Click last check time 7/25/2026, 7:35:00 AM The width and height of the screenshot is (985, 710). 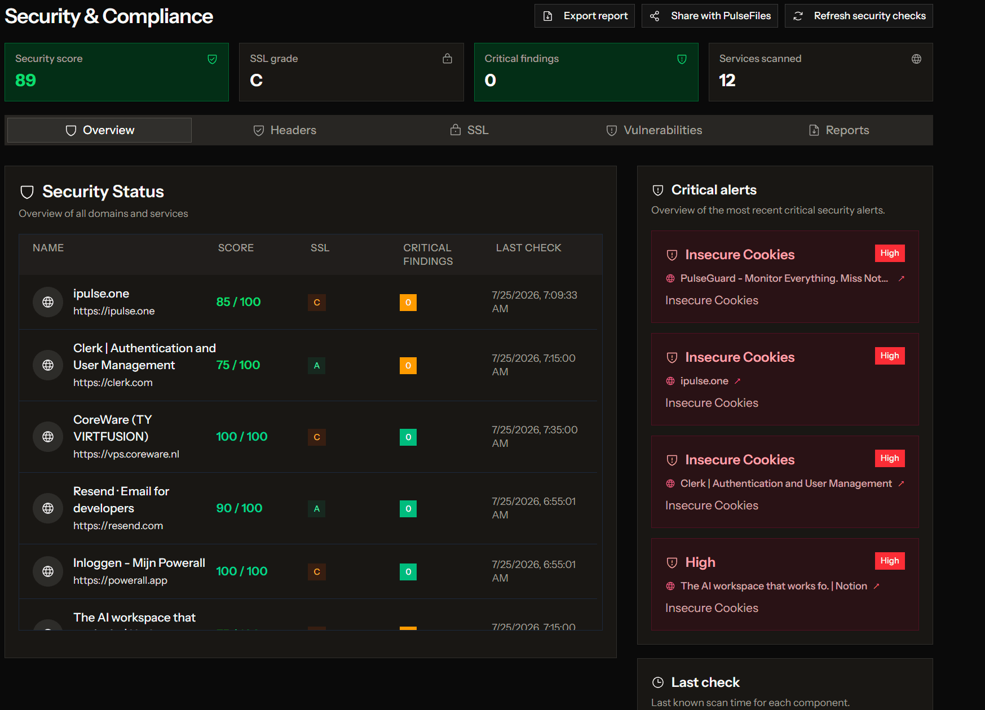click(x=535, y=437)
